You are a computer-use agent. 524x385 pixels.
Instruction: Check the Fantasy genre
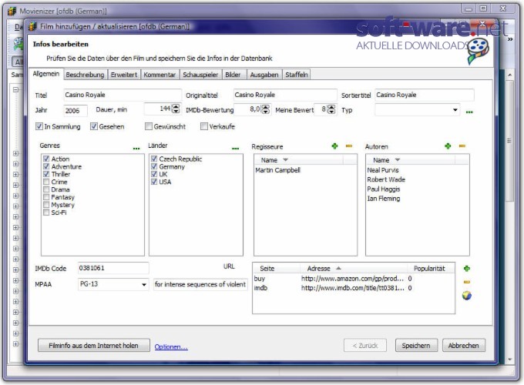pos(46,197)
